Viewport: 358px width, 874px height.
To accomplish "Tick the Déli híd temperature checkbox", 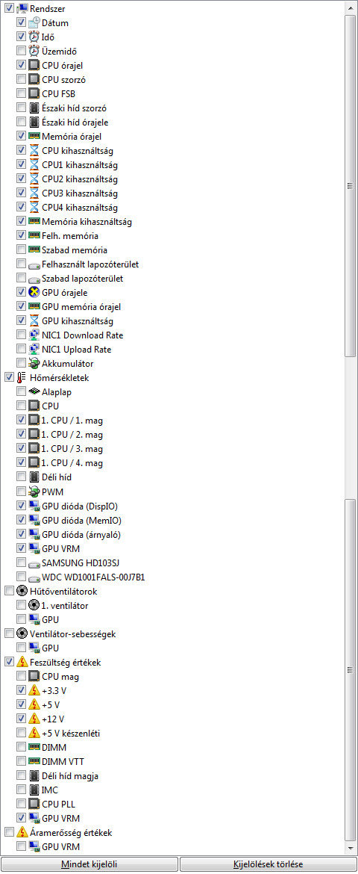I will coord(21,477).
